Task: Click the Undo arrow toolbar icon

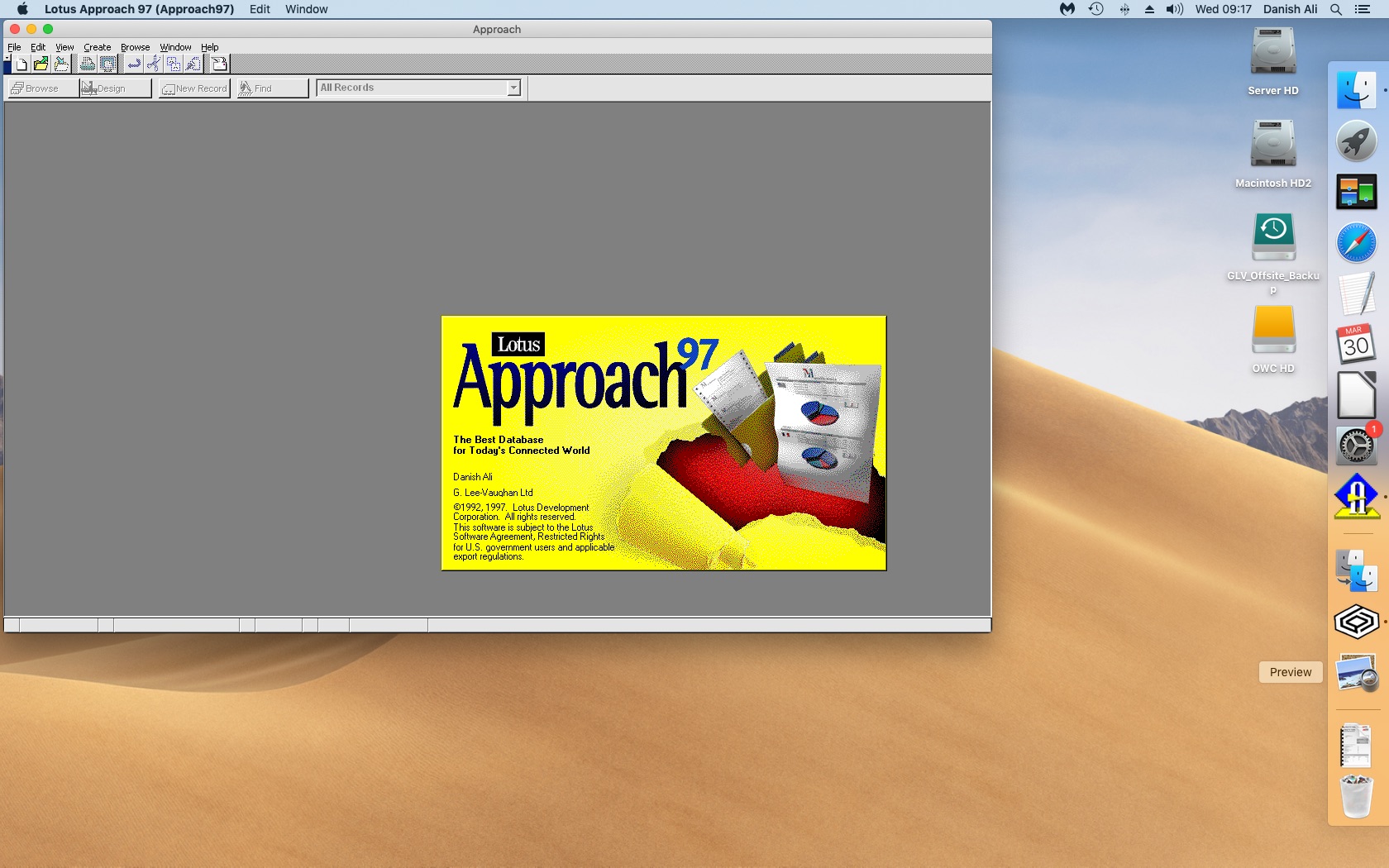Action: [134, 64]
